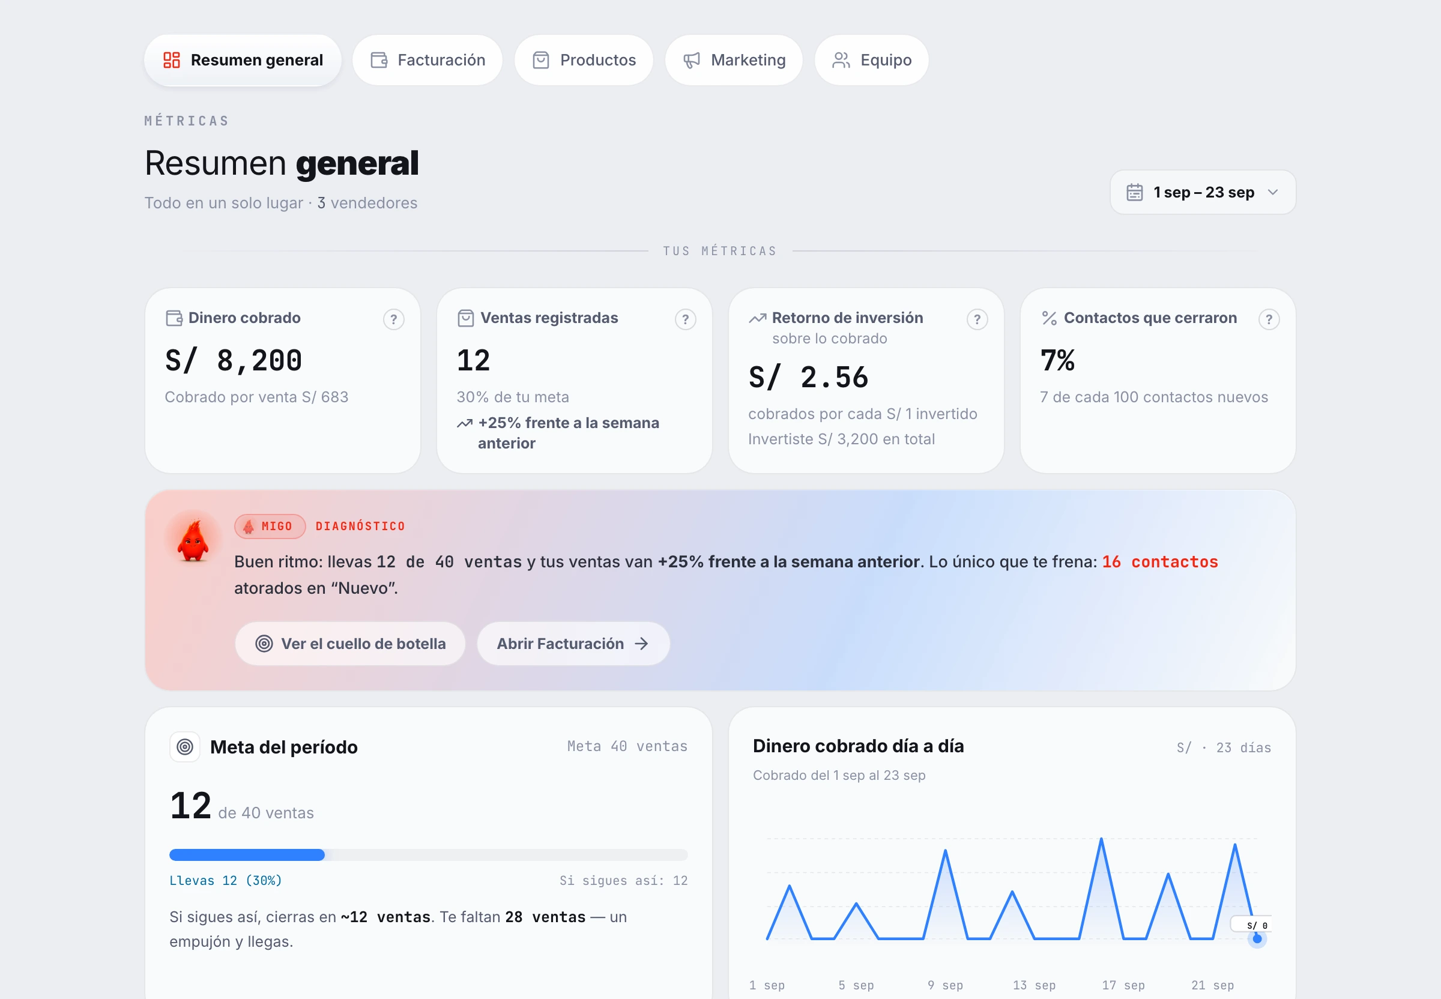The width and height of the screenshot is (1441, 999).
Task: Click the grid icon in Resumen general tab
Action: (x=172, y=60)
